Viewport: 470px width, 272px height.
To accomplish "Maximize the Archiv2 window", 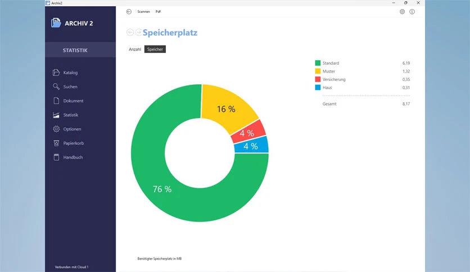I will (x=405, y=3).
